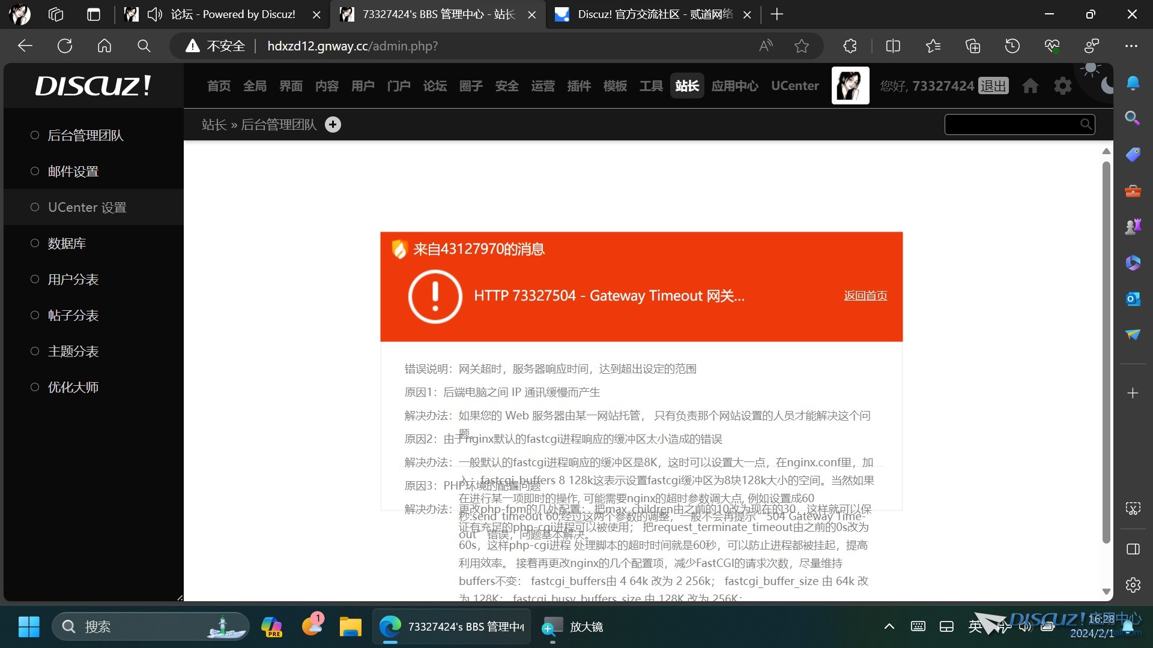
Task: Toggle split screen view icon
Action: point(893,46)
